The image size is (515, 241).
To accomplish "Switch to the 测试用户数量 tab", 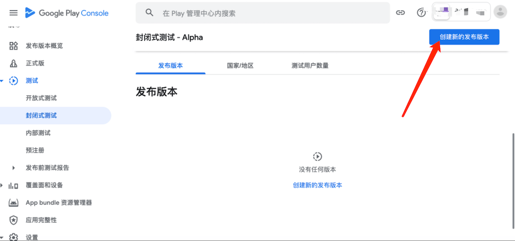I will pyautogui.click(x=310, y=66).
